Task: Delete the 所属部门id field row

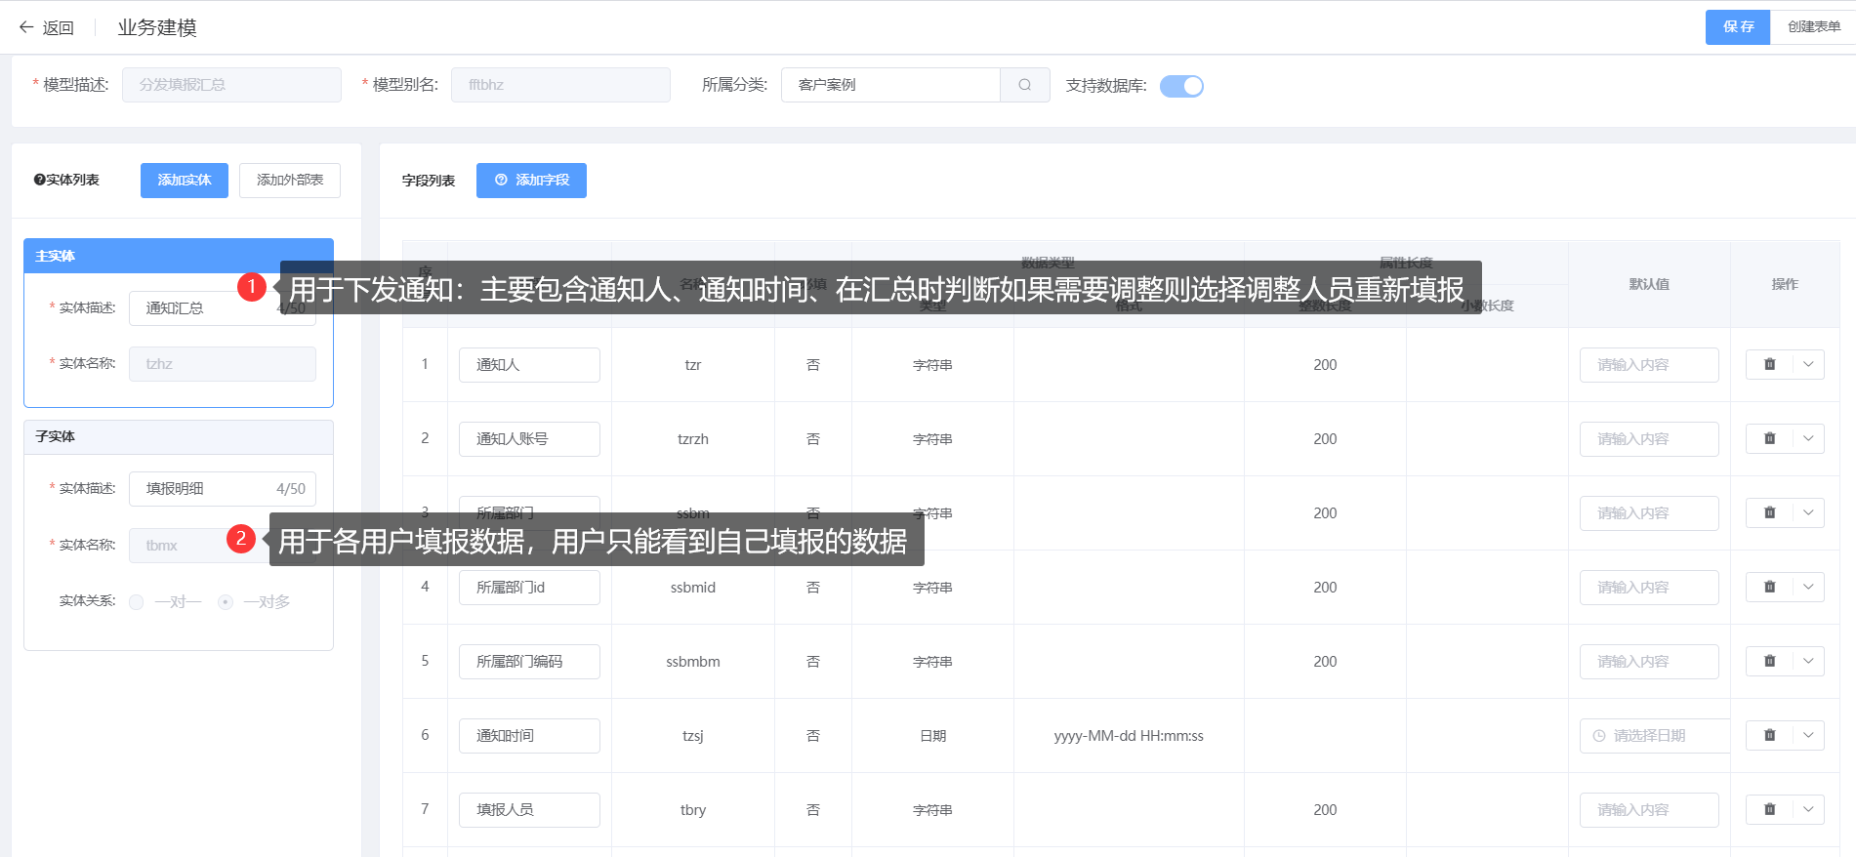Action: tap(1769, 587)
